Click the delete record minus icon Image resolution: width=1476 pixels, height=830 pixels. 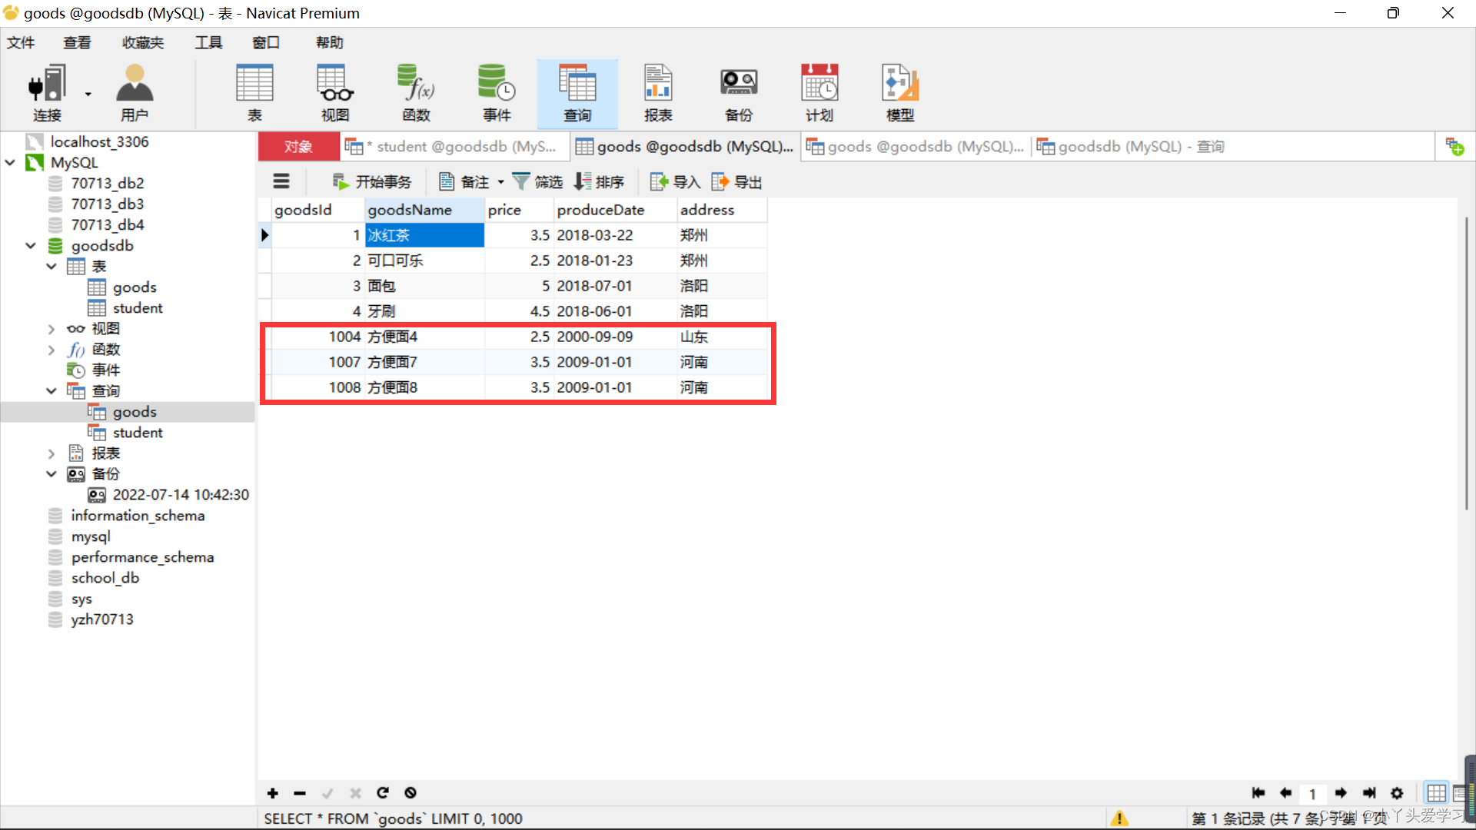click(x=300, y=793)
